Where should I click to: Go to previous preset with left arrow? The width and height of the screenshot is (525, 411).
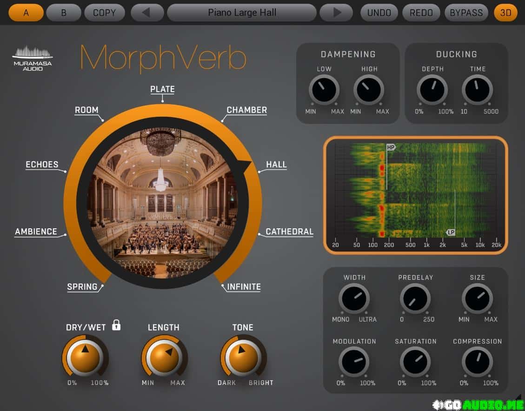(x=147, y=13)
